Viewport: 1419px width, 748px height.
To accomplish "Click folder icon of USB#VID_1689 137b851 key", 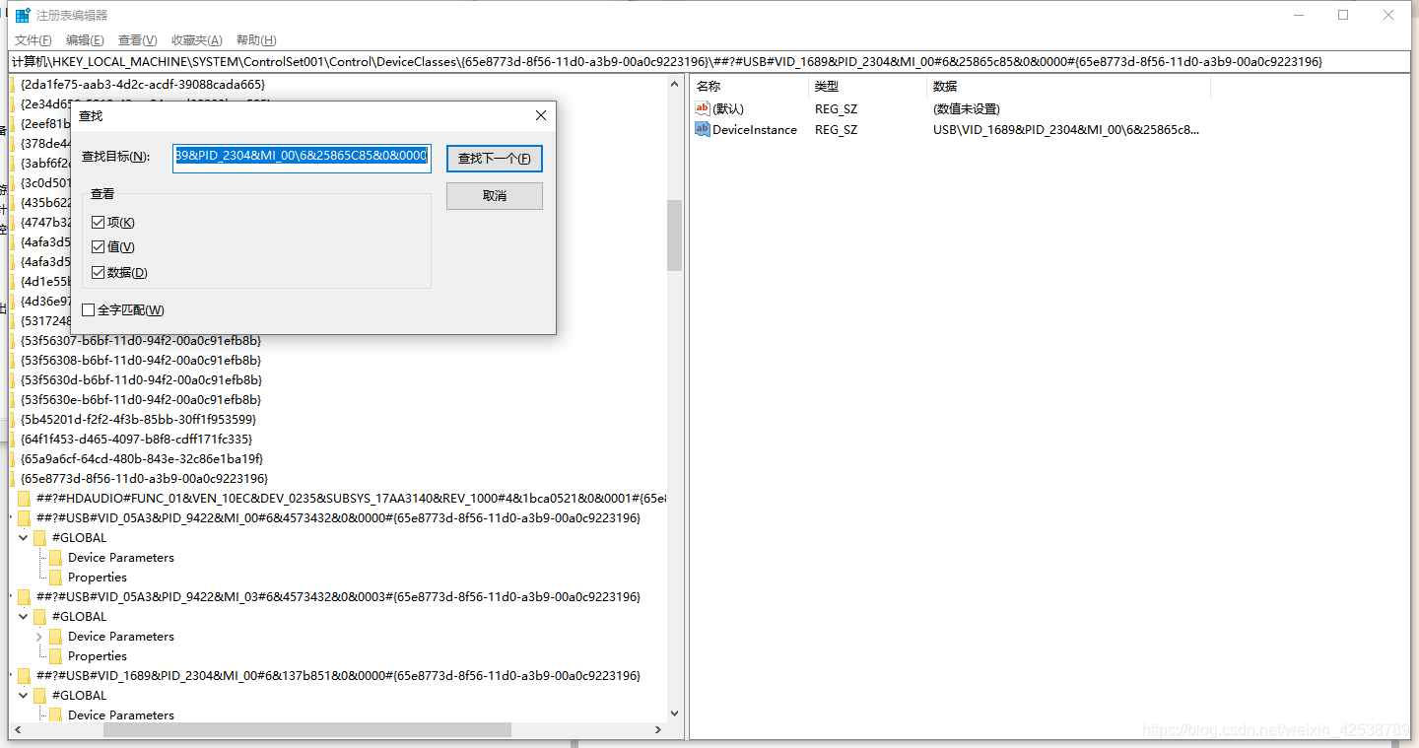I will [24, 676].
